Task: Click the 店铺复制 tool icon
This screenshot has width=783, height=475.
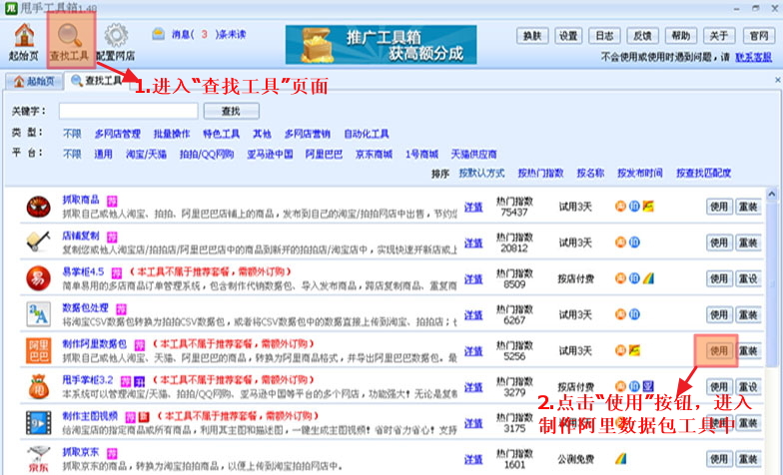Action: (x=38, y=241)
